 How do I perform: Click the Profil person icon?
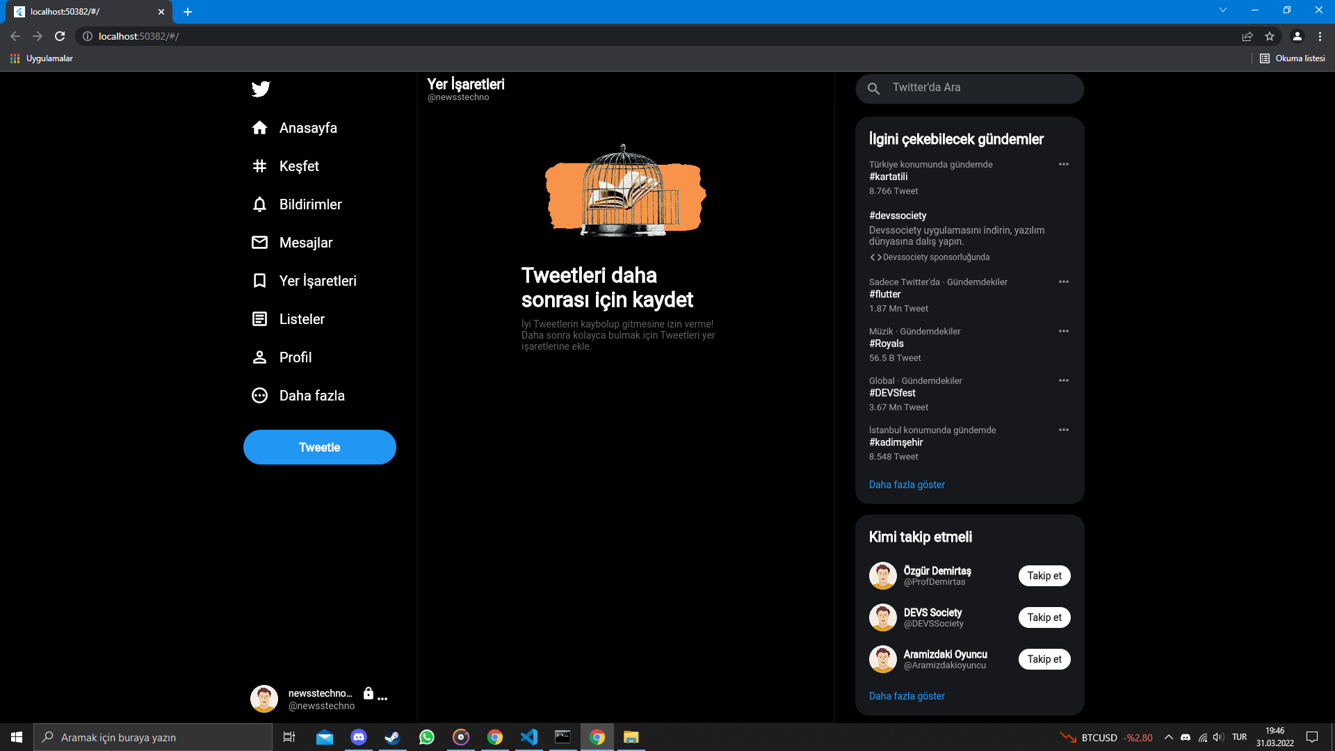coord(259,357)
